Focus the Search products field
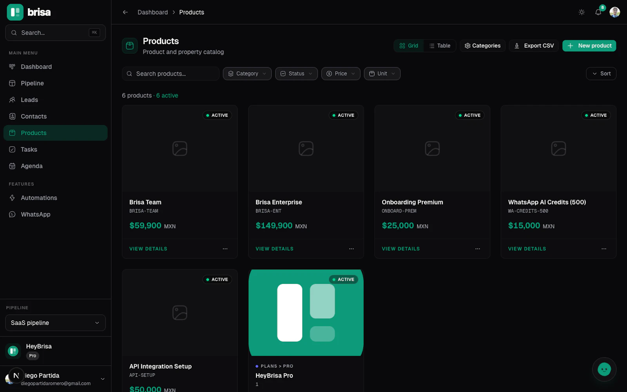The width and height of the screenshot is (627, 392). tap(170, 74)
